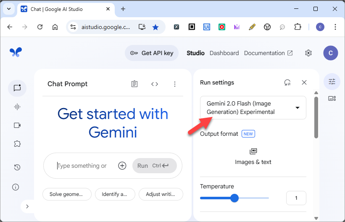
Task: Select the Identify a... suggestion chip
Action: [x=115, y=194]
